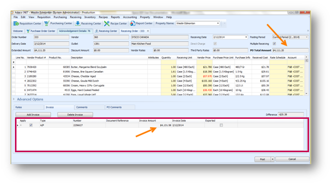332x185 pixels.
Task: Open the grid filter row arrow
Action: tap(13, 62)
